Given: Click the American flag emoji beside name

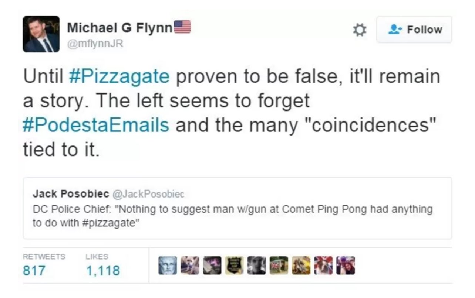Looking at the screenshot, I should pos(182,27).
